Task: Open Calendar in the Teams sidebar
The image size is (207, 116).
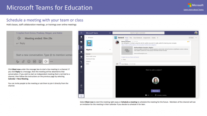Action: [x=81, y=57]
